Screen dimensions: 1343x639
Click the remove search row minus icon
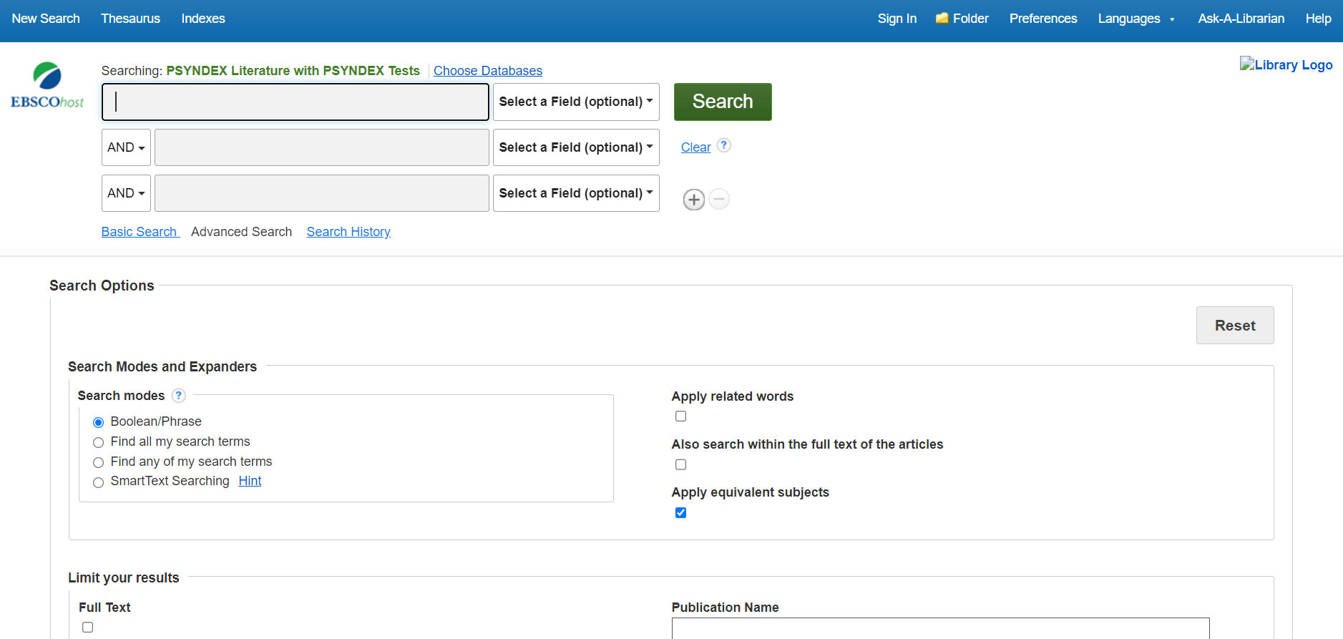(x=719, y=199)
